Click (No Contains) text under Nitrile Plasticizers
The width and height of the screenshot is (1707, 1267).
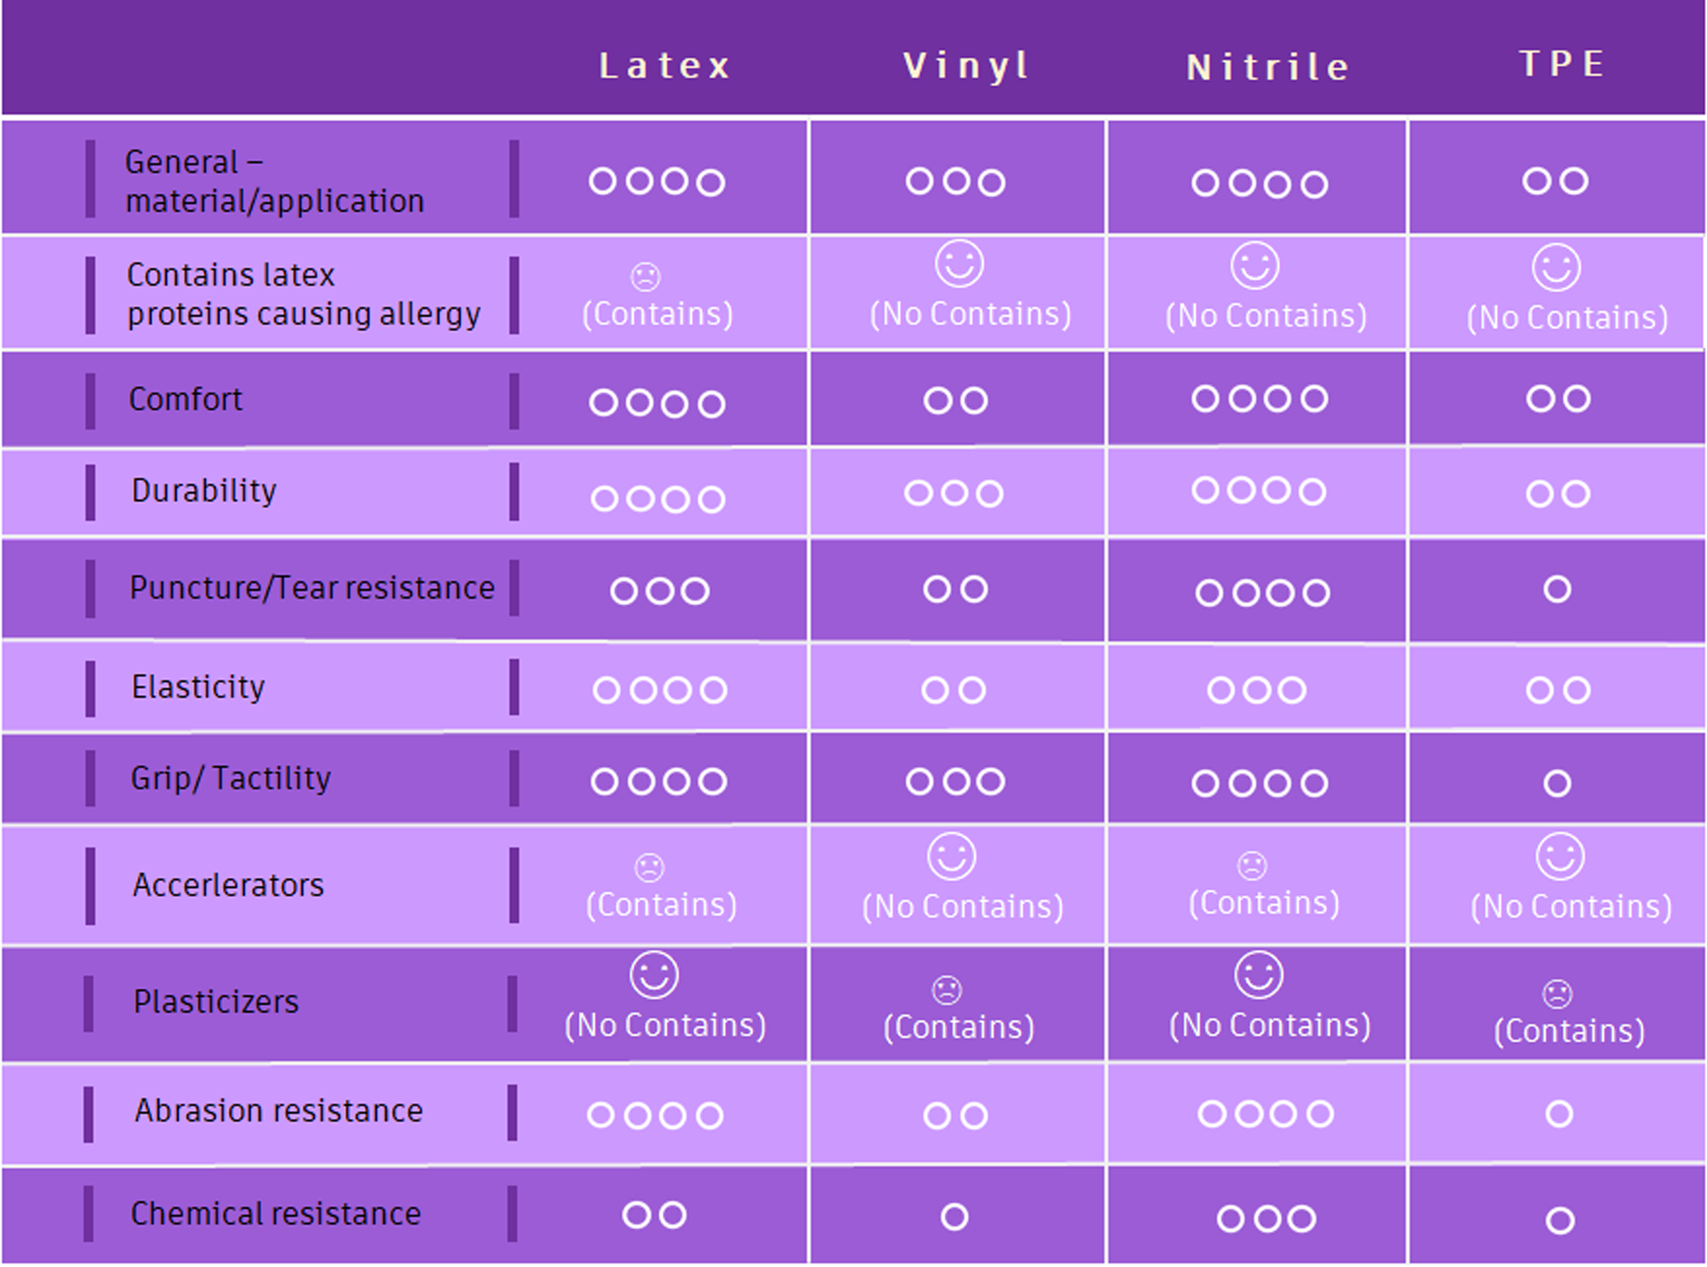1269,1025
